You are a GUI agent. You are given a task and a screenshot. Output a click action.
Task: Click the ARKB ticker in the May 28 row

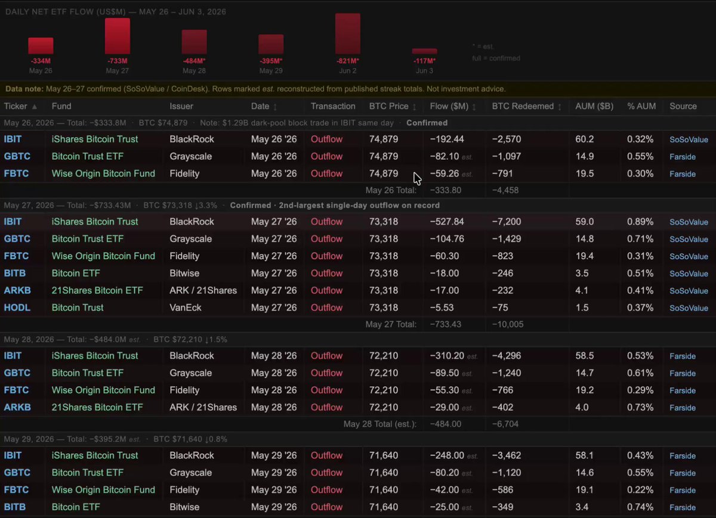click(17, 407)
